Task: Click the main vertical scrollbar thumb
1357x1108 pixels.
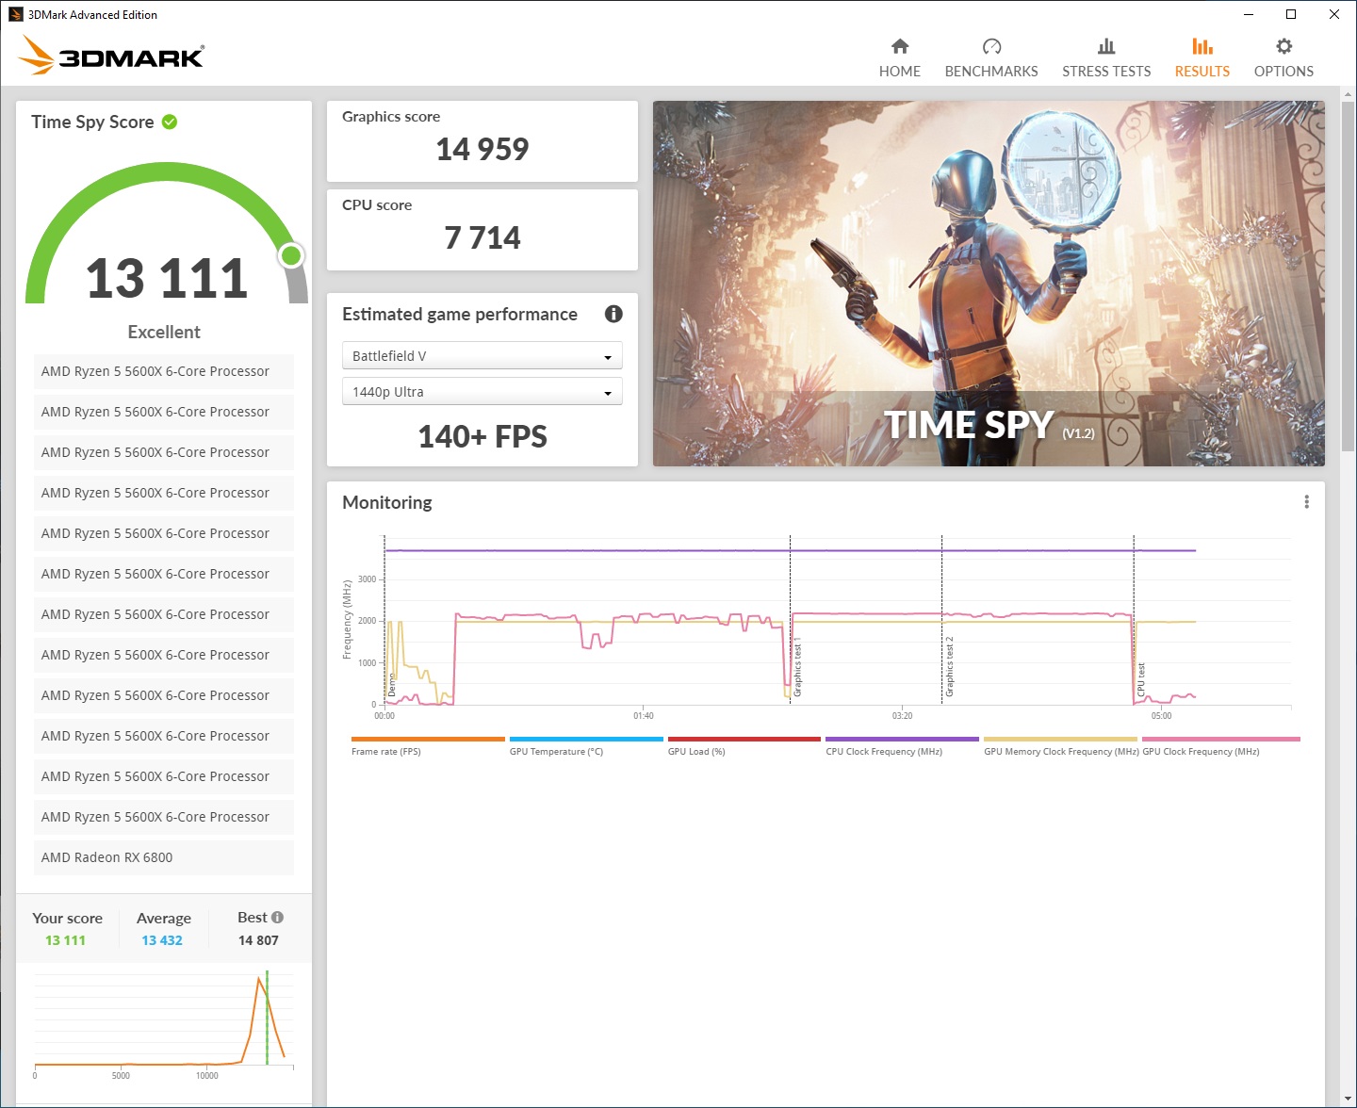Action: pyautogui.click(x=1347, y=277)
